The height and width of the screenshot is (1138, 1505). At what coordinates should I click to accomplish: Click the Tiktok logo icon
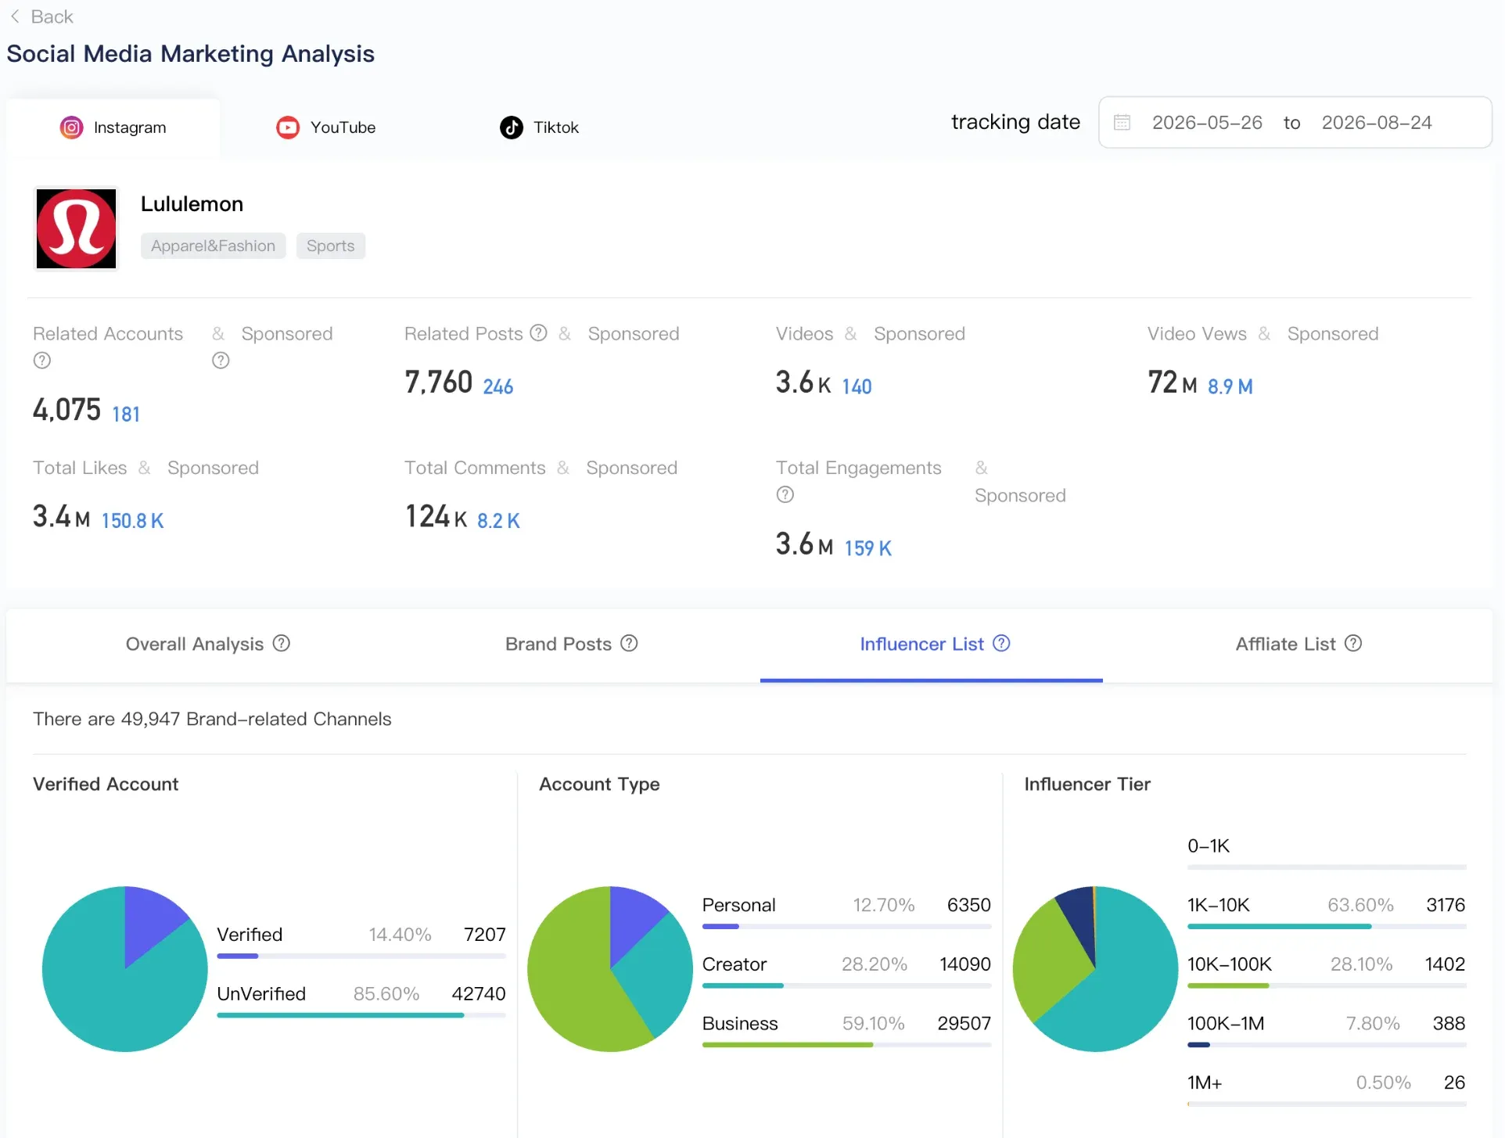(x=511, y=127)
